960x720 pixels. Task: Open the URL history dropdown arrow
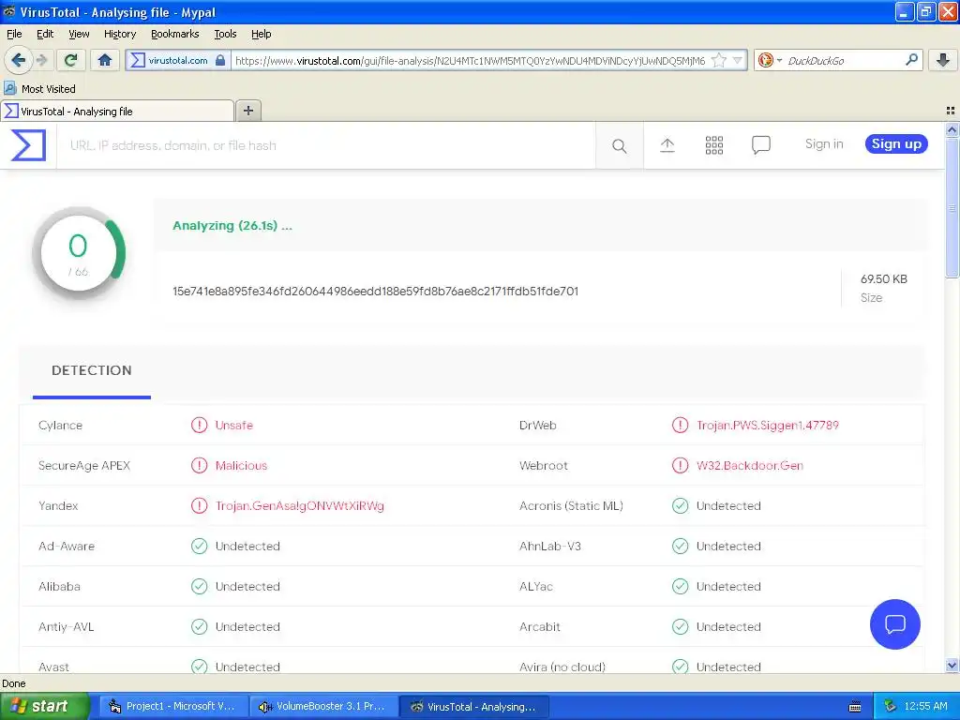coord(738,60)
